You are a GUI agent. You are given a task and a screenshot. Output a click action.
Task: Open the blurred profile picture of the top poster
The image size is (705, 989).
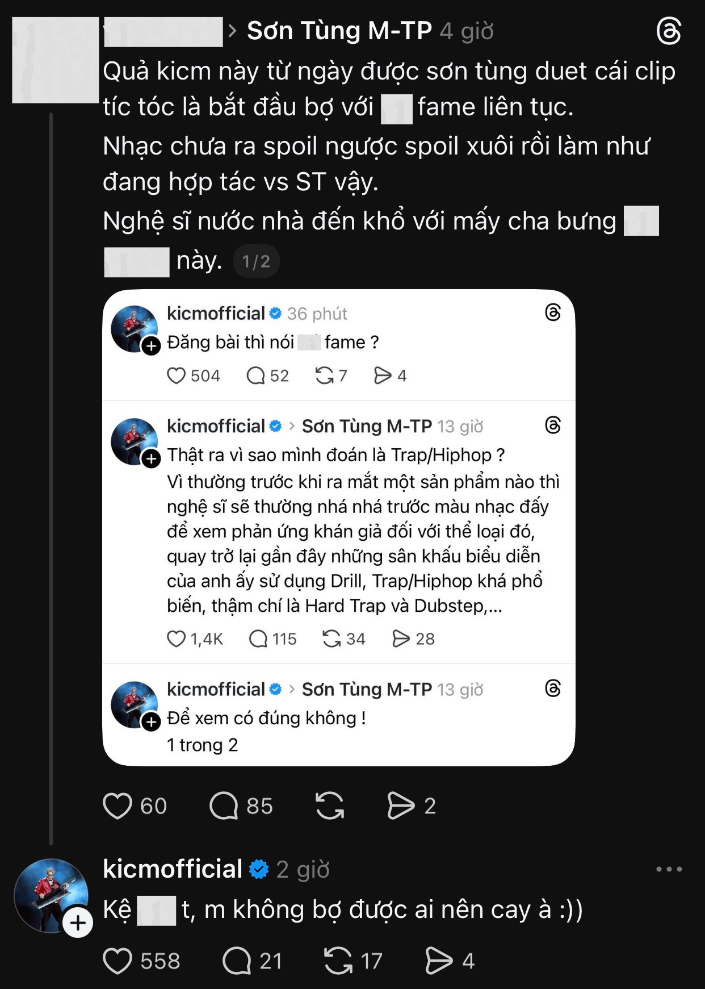pos(56,60)
